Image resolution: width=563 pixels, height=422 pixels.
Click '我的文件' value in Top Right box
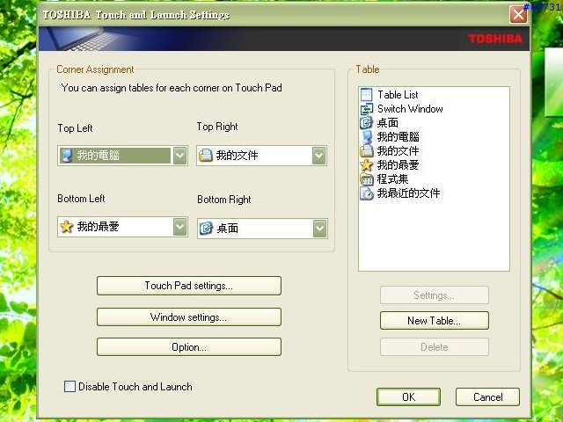(237, 156)
